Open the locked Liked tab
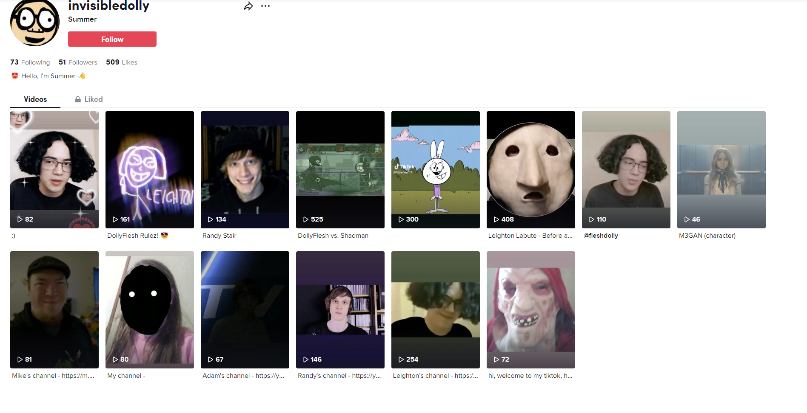Image resolution: width=807 pixels, height=413 pixels. 89,99
